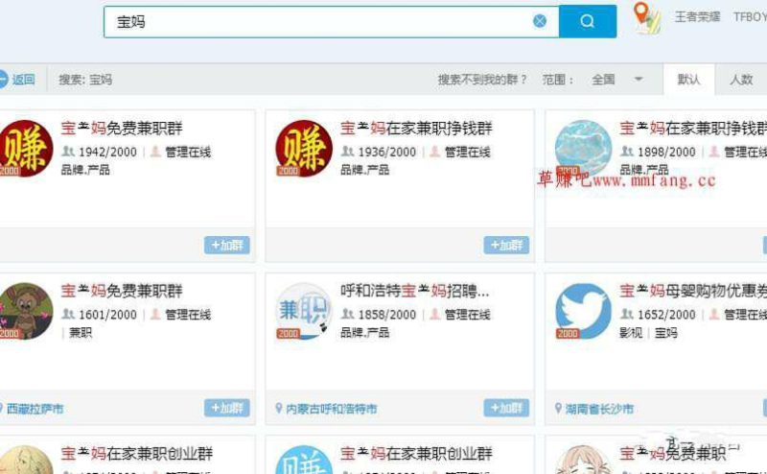Open the title 宝妈免费兼职群 with 1942 members
767x474 pixels.
pyautogui.click(x=122, y=129)
